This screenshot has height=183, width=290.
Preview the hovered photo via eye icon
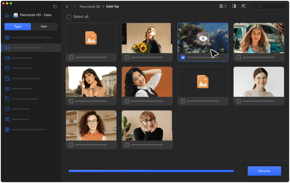203,38
